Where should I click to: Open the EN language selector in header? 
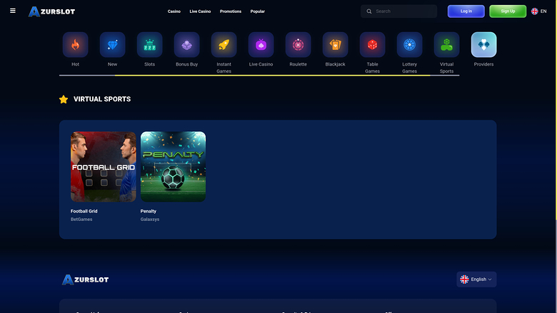point(539,11)
